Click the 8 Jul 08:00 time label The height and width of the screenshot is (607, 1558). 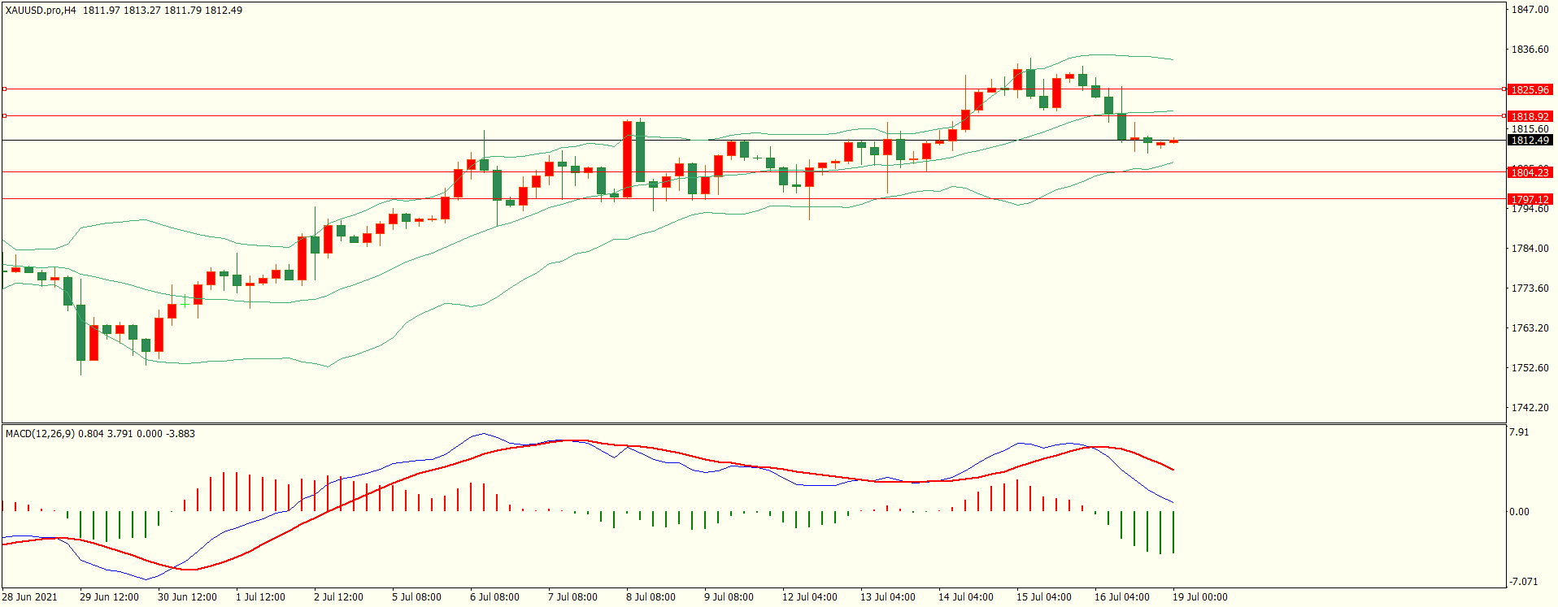[651, 597]
